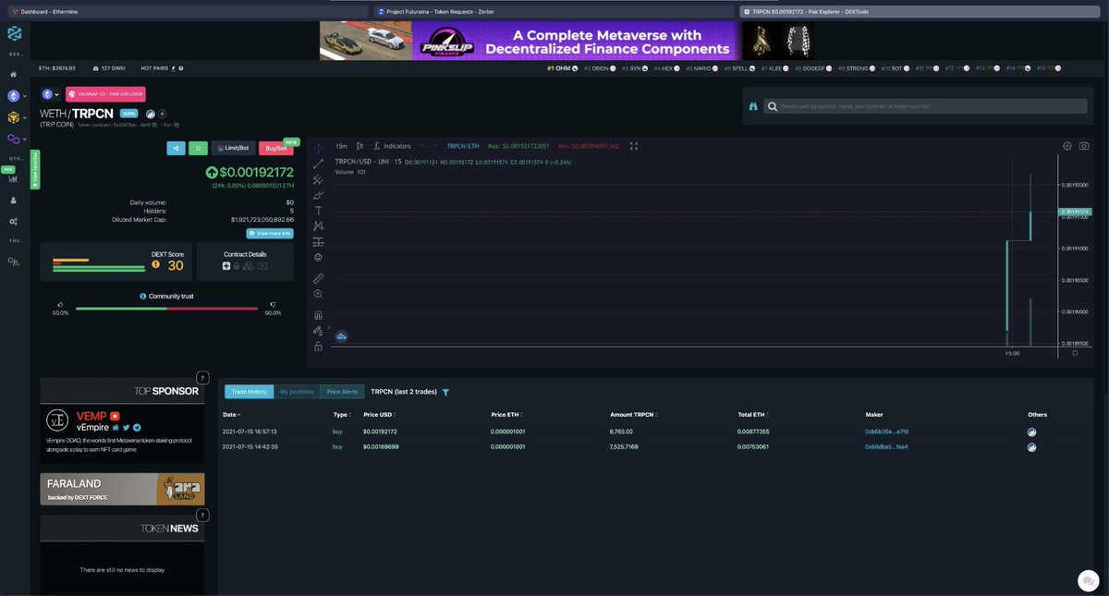Switch to My positions tab
The image size is (1109, 596).
point(297,392)
